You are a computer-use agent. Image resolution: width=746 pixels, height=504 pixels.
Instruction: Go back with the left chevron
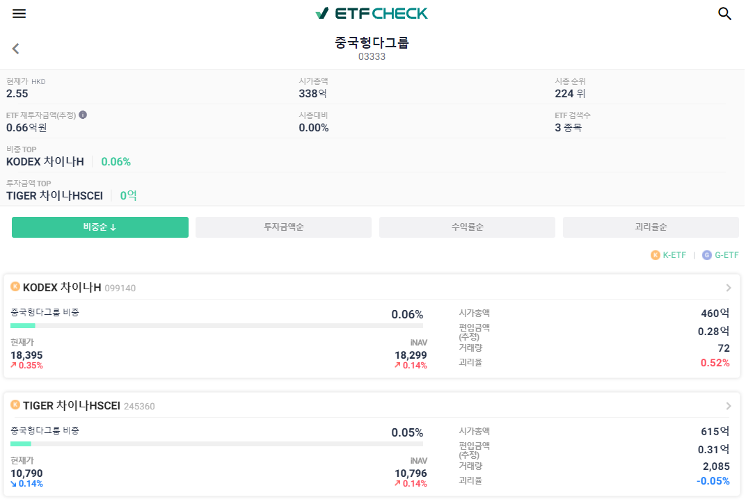16,49
